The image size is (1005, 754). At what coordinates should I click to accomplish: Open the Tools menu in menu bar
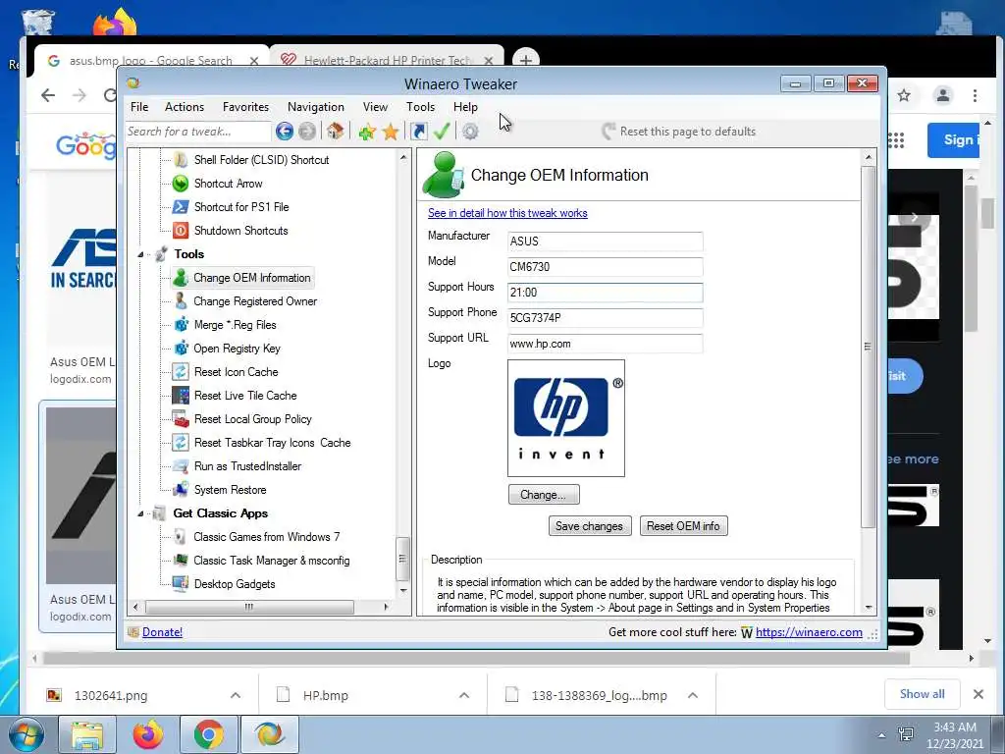click(420, 107)
